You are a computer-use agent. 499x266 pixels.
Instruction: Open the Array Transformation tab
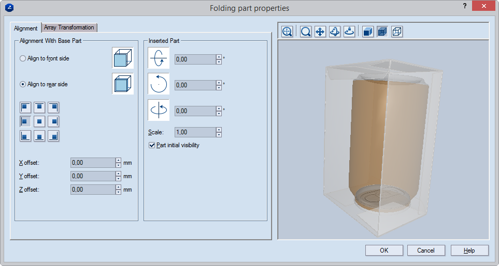pos(69,27)
